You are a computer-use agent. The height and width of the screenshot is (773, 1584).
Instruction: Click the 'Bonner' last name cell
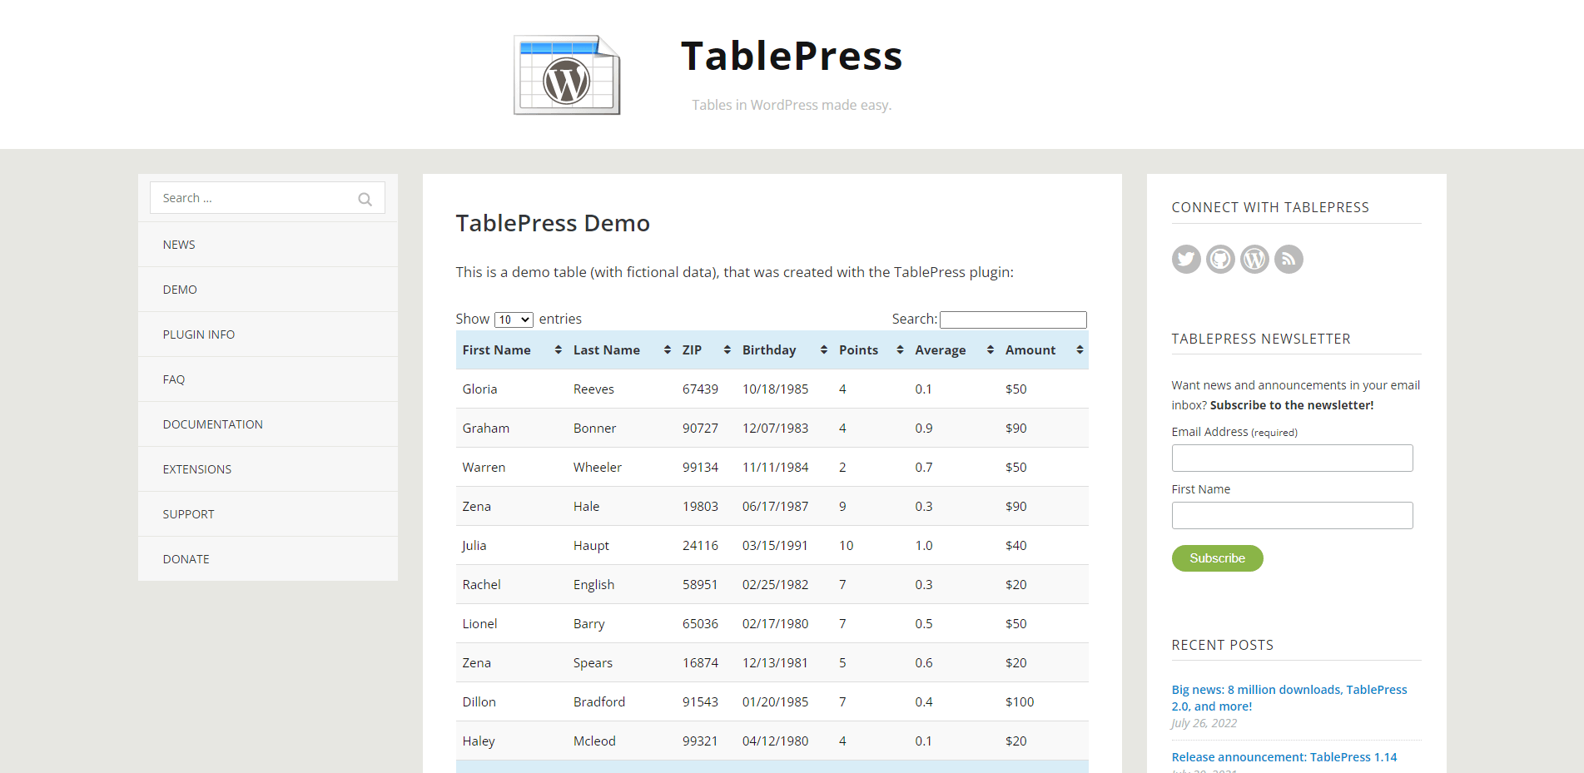(x=621, y=429)
